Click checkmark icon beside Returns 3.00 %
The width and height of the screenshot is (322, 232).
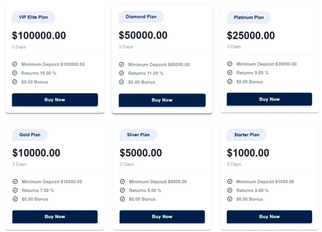[230, 191]
